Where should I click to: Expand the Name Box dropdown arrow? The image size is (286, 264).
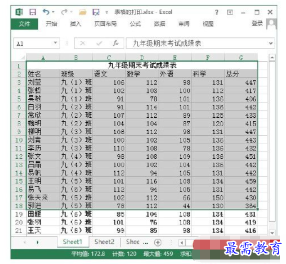[55, 43]
